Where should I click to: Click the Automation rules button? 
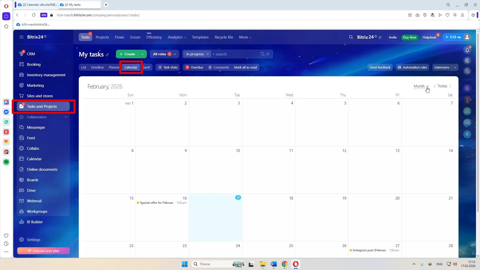[412, 67]
